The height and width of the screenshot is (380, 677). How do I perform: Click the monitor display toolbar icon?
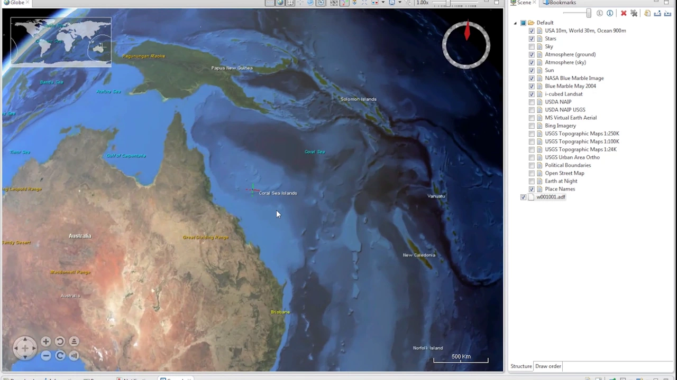coord(392,3)
